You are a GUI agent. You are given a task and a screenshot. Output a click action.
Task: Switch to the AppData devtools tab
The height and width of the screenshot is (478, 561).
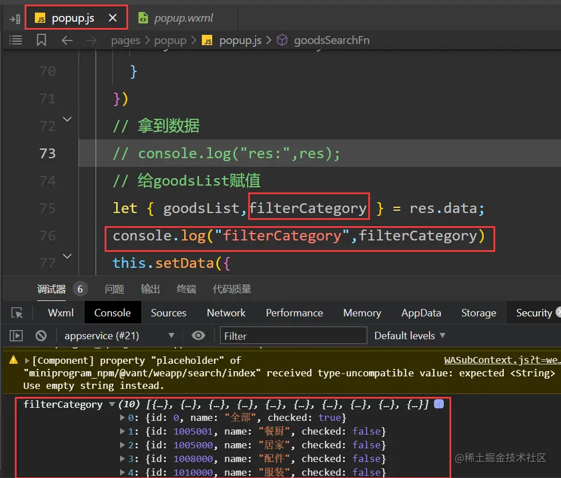point(421,313)
